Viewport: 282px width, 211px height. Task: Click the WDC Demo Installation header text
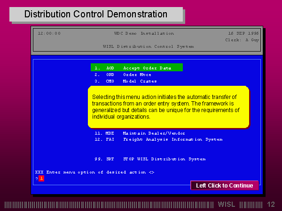[144, 33]
